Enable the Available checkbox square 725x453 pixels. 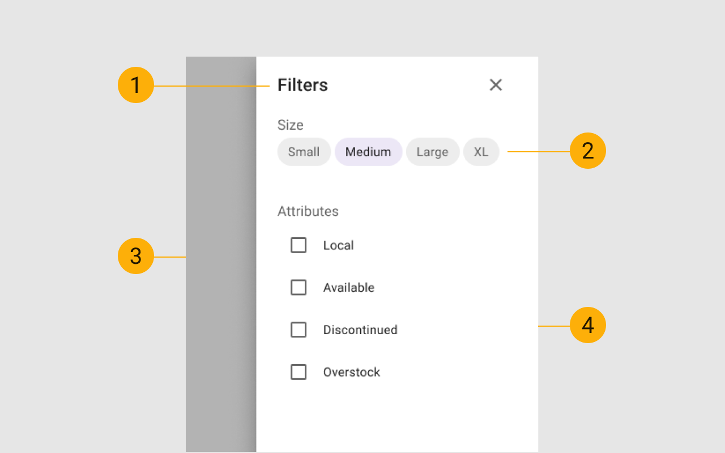[x=298, y=288]
